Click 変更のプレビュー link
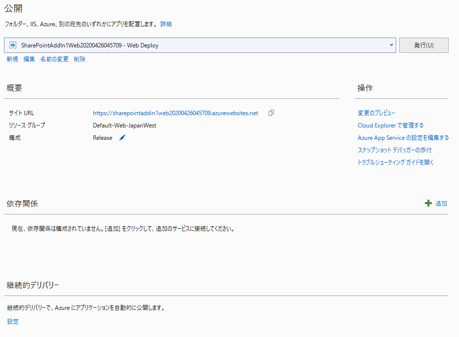459x337 pixels. click(x=376, y=113)
